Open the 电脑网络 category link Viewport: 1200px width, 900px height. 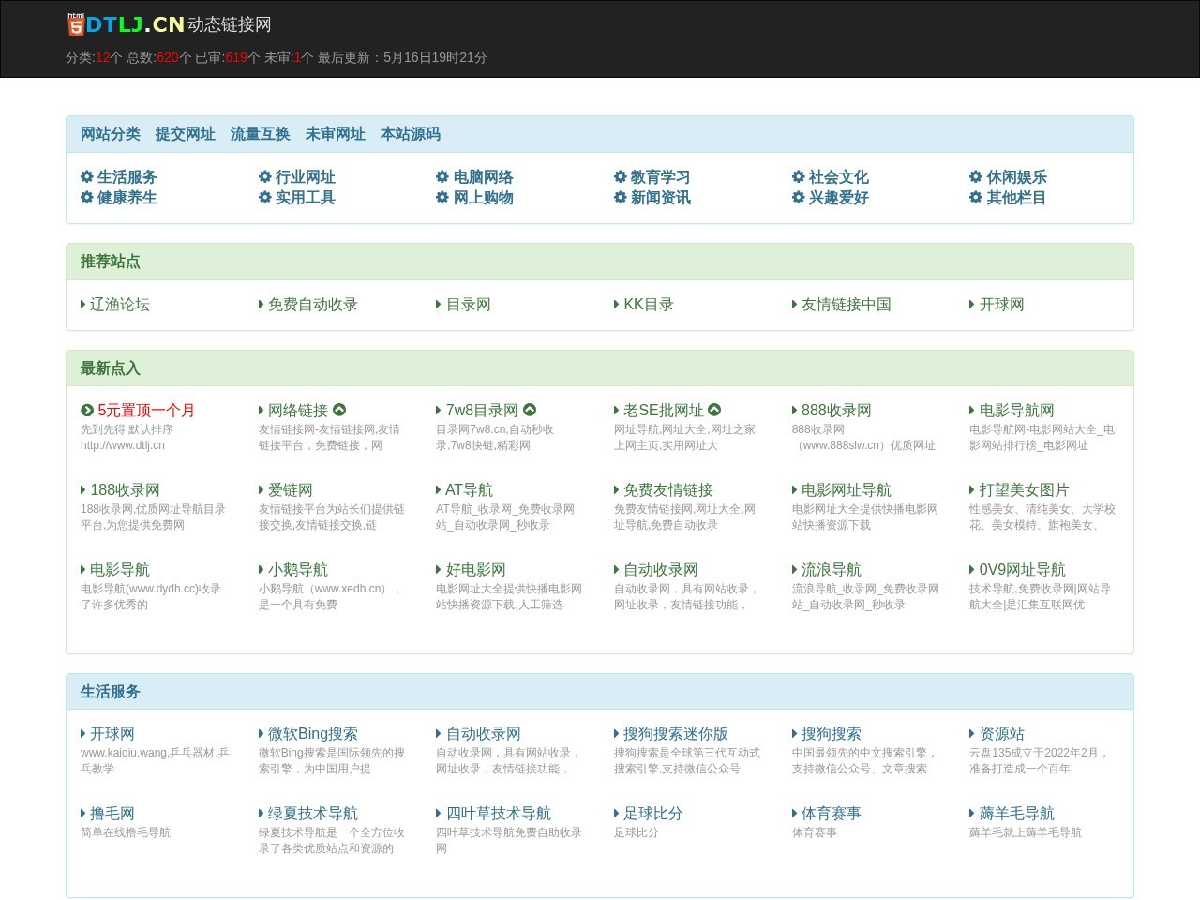point(484,176)
